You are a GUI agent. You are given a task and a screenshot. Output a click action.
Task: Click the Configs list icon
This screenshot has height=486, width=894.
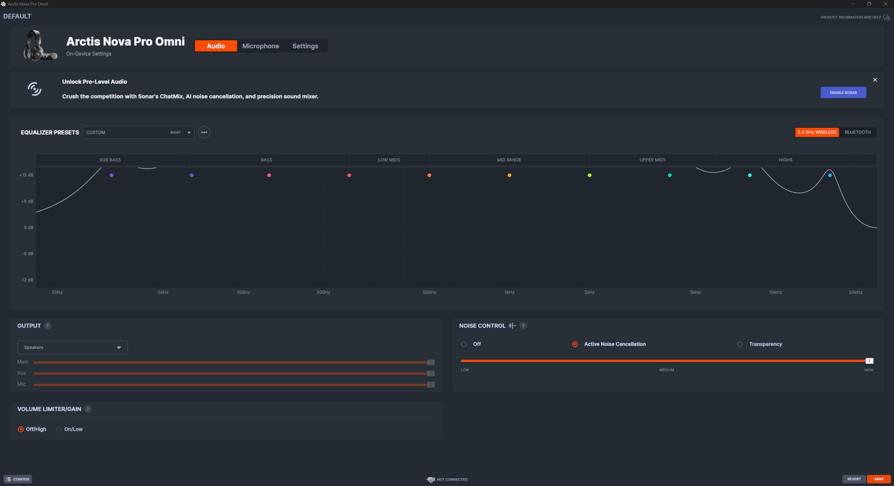point(8,479)
